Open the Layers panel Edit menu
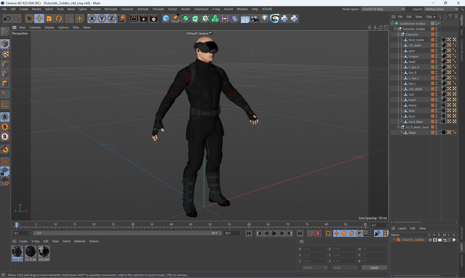Image resolution: width=465 pixels, height=278 pixels. tap(413, 228)
